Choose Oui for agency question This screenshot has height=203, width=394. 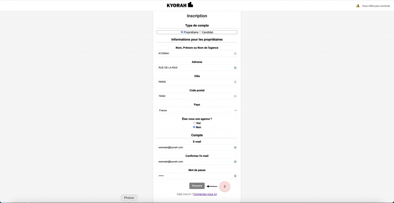coord(194,123)
